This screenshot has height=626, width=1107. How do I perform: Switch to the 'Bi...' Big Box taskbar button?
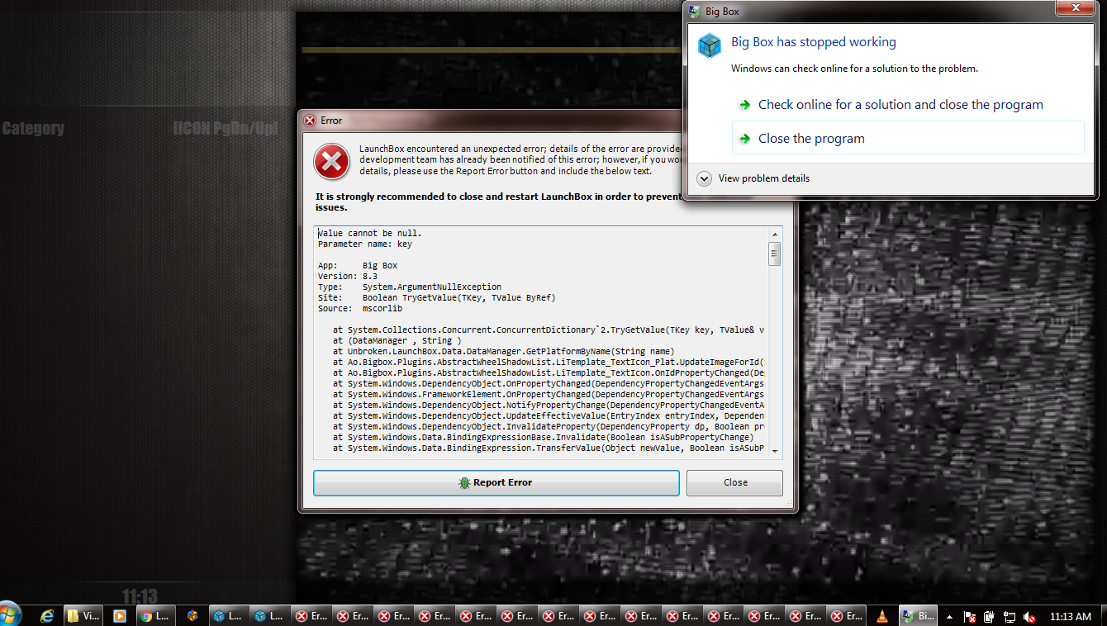click(919, 615)
